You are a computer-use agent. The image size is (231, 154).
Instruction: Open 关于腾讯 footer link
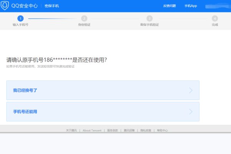point(71,131)
